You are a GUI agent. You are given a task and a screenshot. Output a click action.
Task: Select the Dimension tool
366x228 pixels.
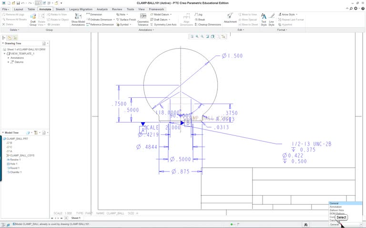pyautogui.click(x=94, y=14)
